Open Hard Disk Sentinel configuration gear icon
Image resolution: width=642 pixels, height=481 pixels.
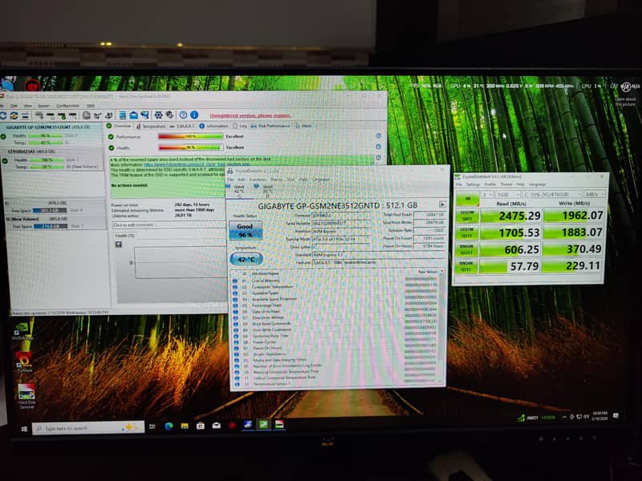click(x=157, y=114)
